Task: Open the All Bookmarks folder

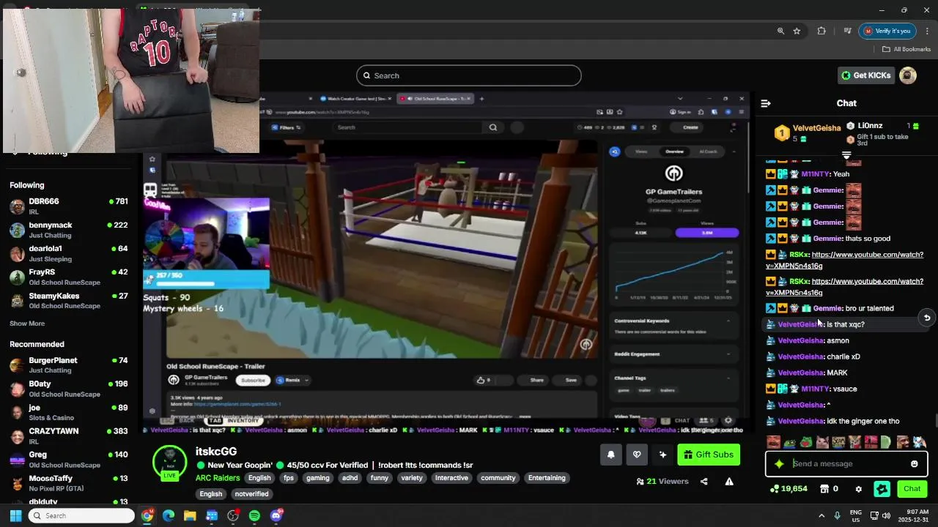Action: [x=906, y=49]
